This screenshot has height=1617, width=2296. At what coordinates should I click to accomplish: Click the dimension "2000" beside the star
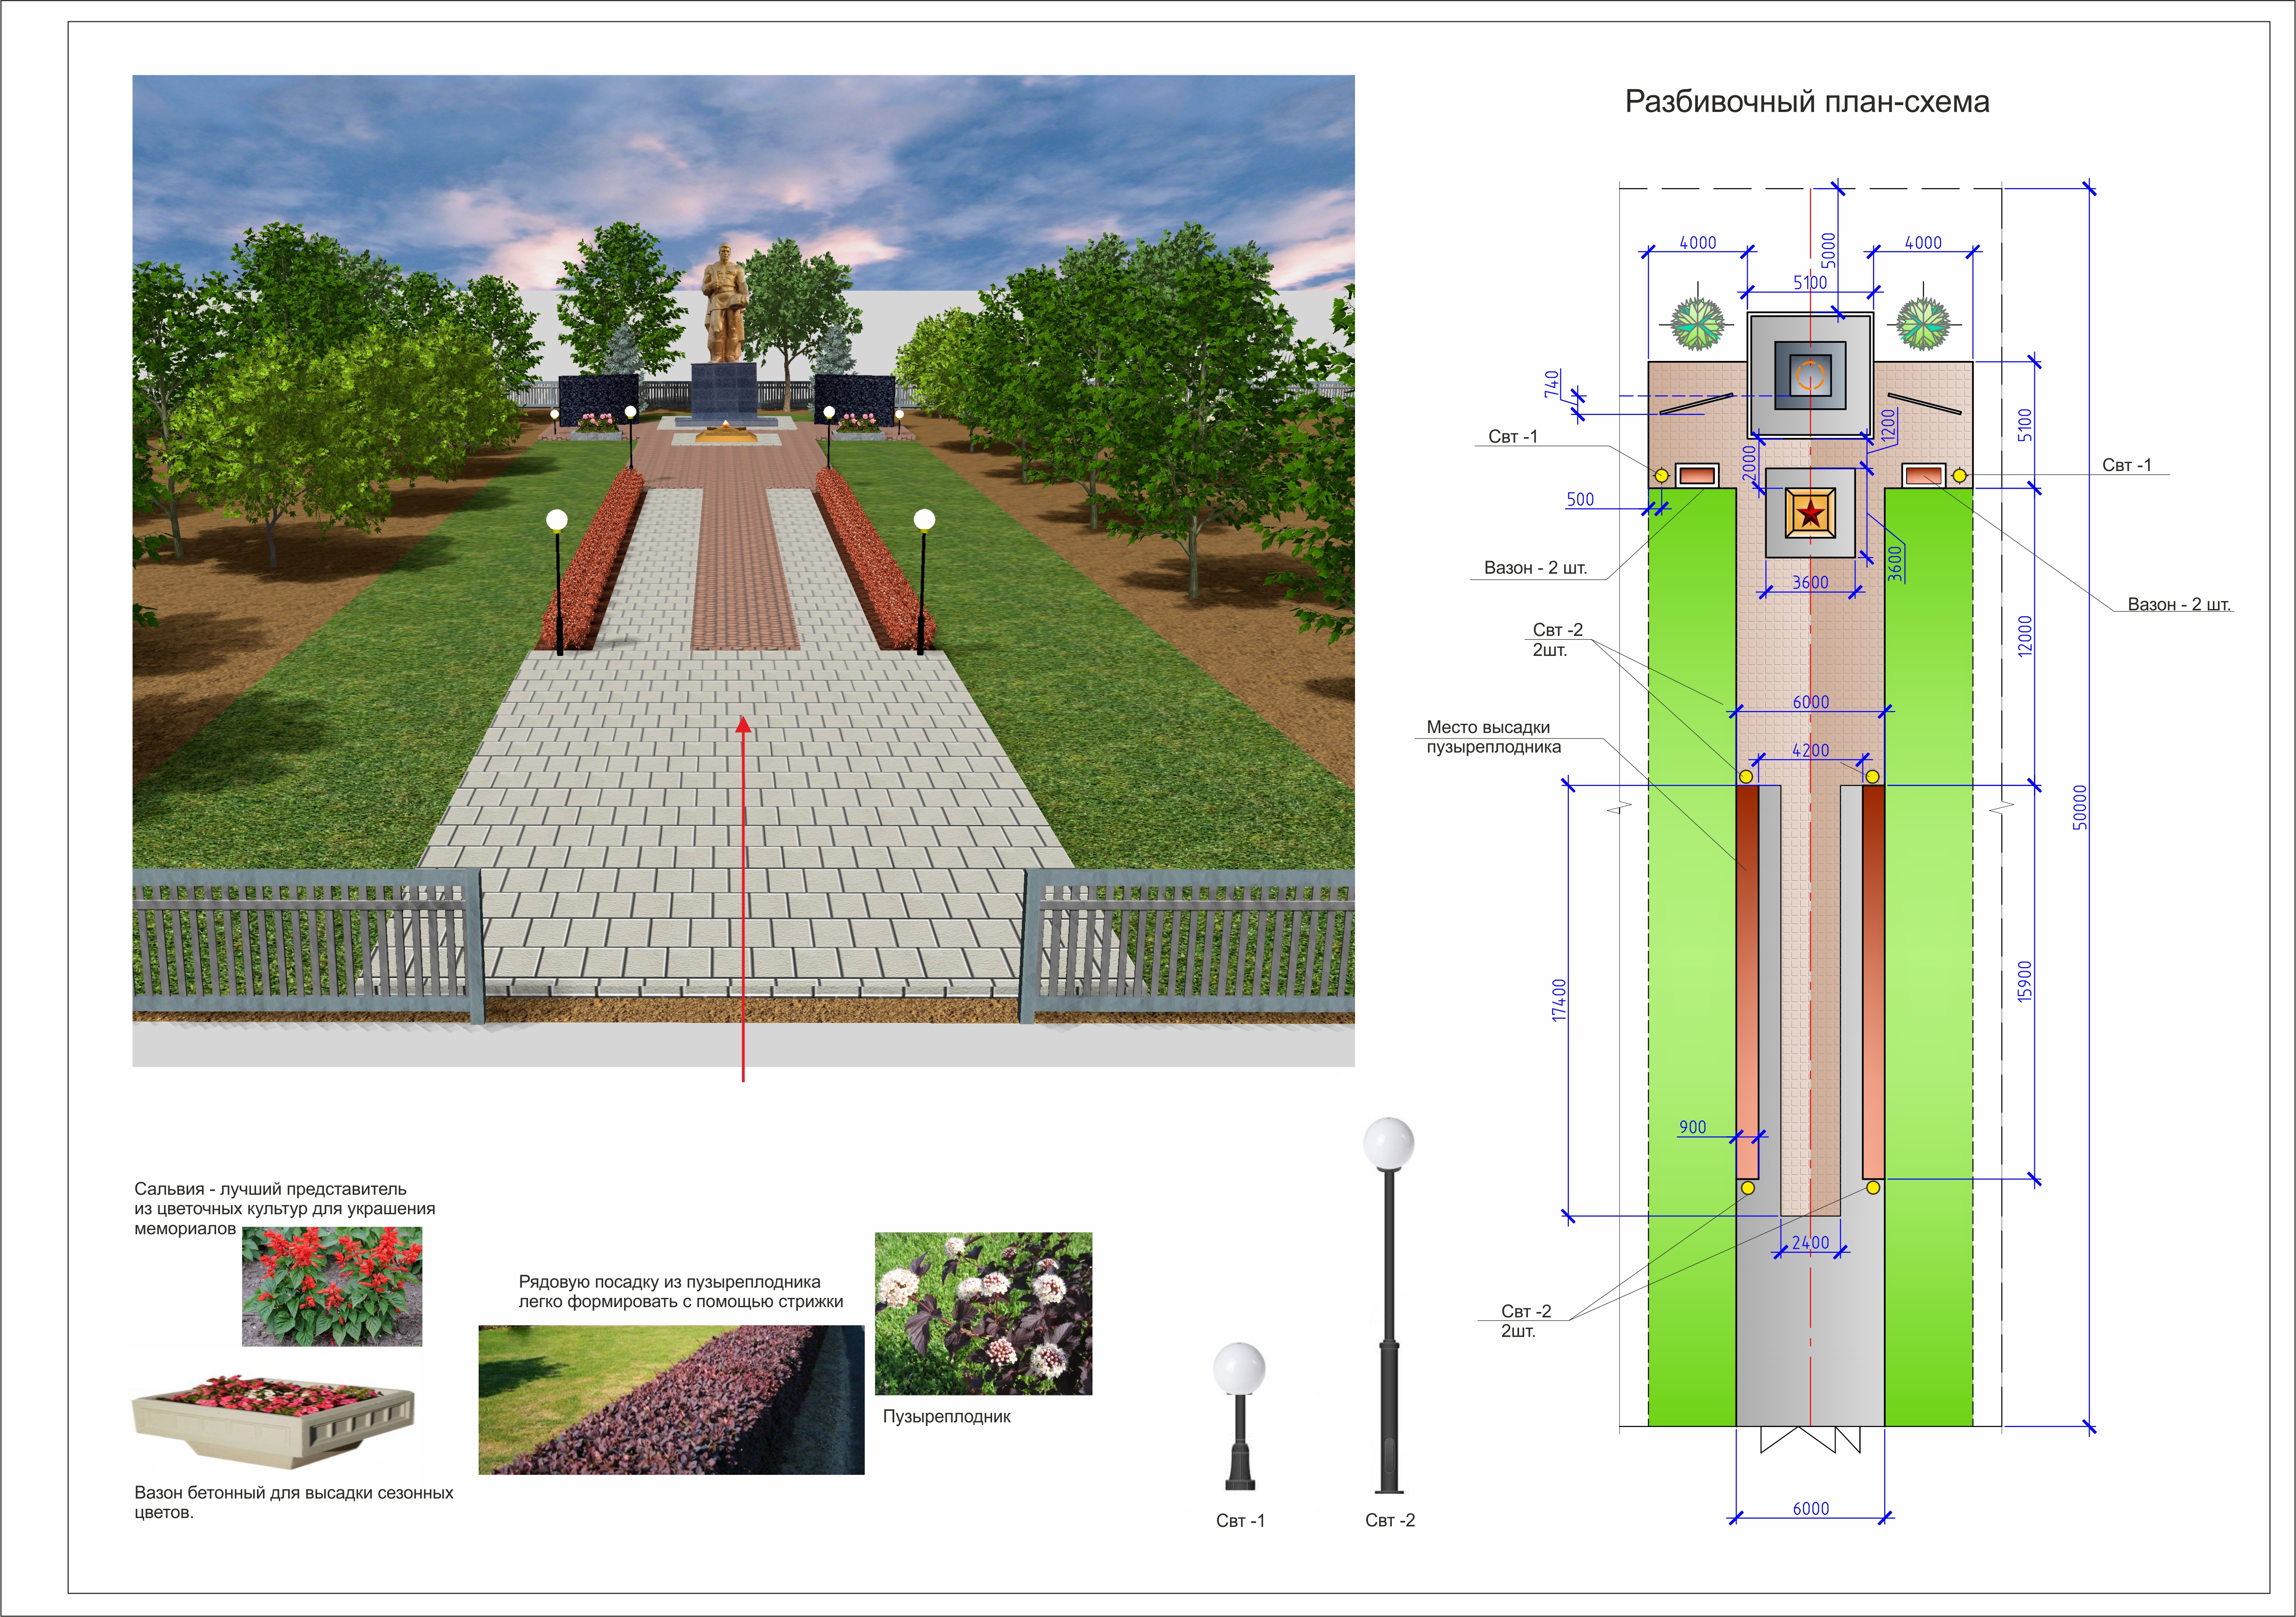click(x=1748, y=463)
